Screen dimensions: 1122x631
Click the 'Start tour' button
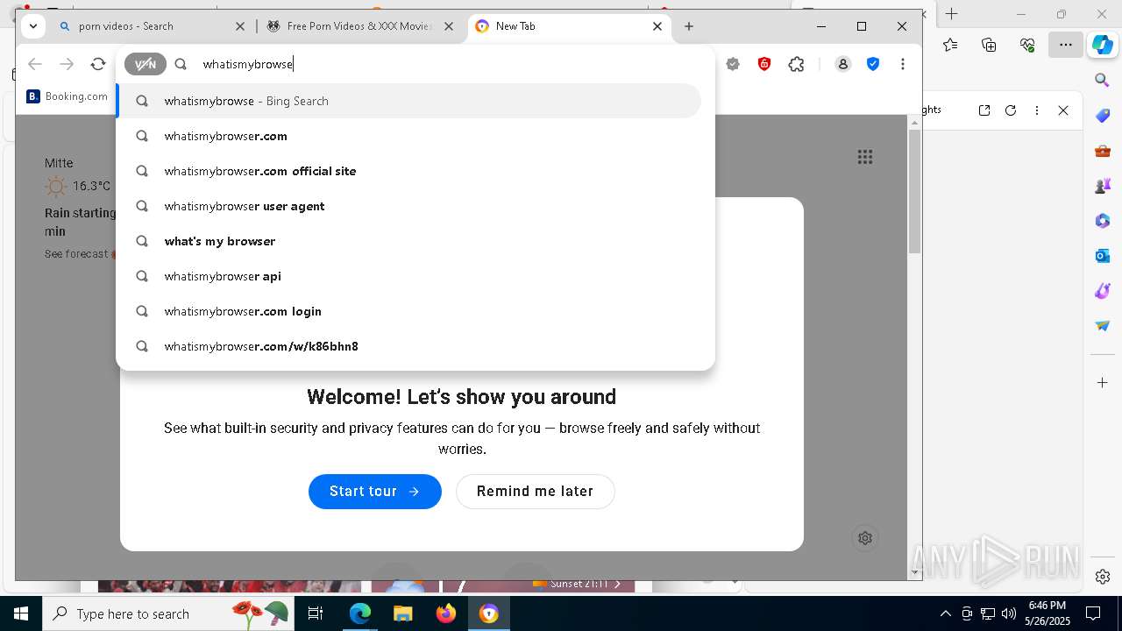click(x=375, y=491)
